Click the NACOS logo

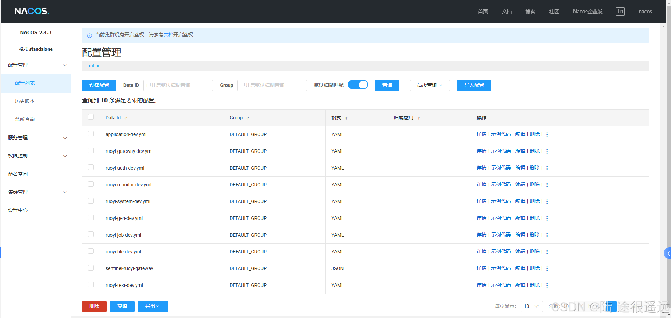(x=31, y=11)
